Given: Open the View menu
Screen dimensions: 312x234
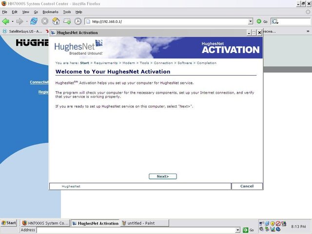Looking at the screenshot, I should point(26,12).
